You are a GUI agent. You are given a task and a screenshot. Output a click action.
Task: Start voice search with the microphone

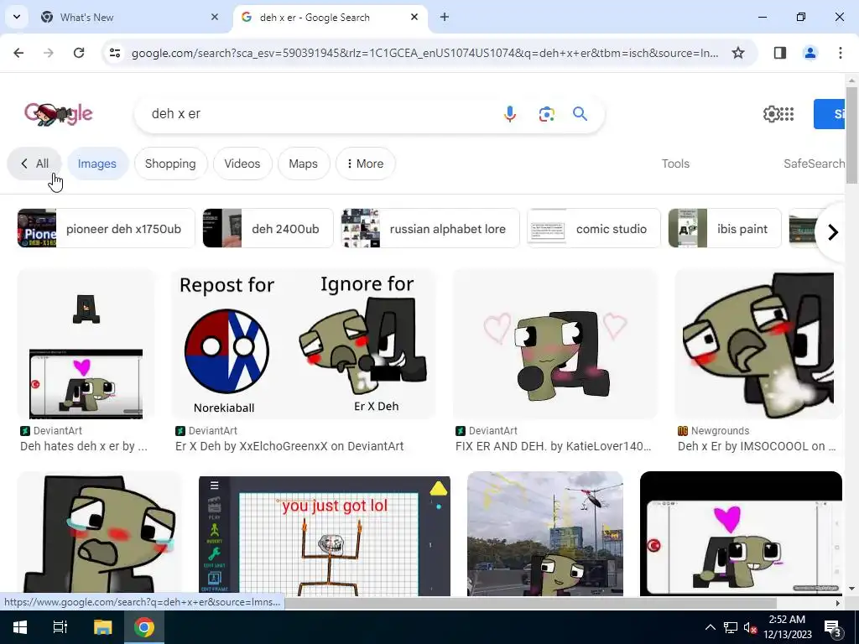click(x=509, y=114)
